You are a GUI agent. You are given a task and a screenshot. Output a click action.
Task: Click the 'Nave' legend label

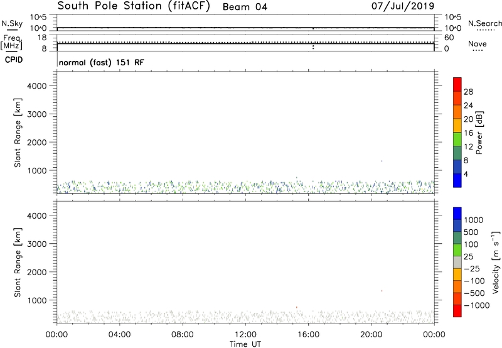(478, 43)
